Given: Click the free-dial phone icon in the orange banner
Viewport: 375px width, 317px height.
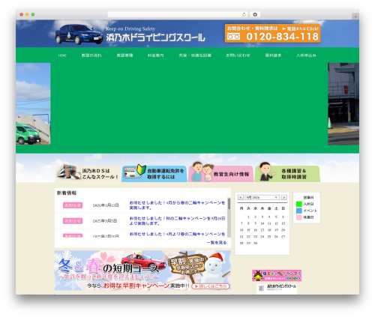Looking at the screenshot, I should (233, 37).
